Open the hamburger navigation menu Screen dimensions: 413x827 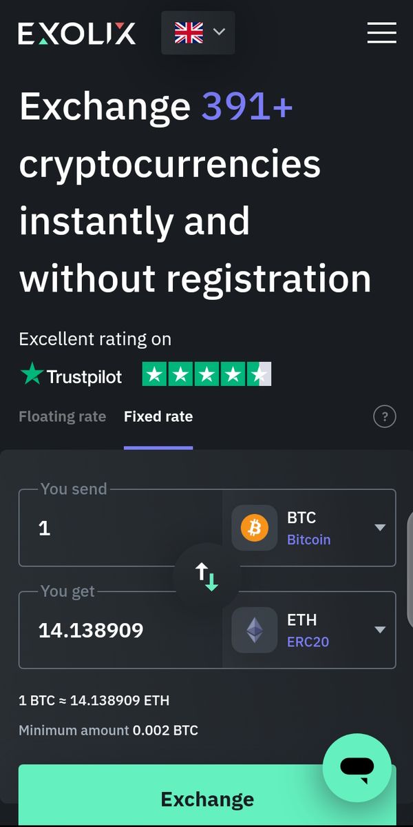(x=381, y=32)
